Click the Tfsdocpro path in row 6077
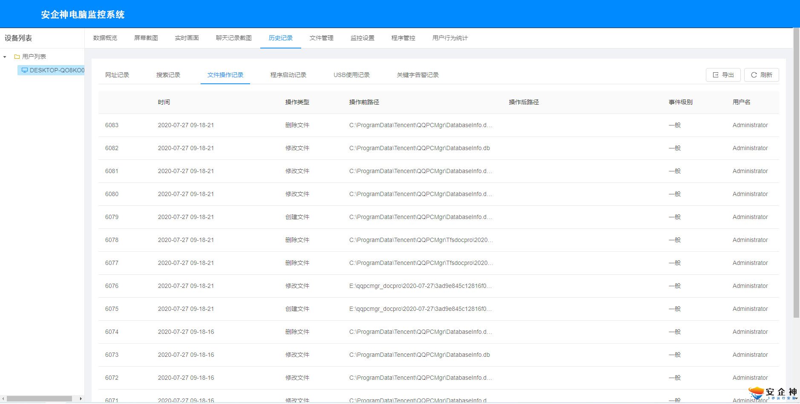Image resolution: width=800 pixels, height=404 pixels. click(x=421, y=263)
